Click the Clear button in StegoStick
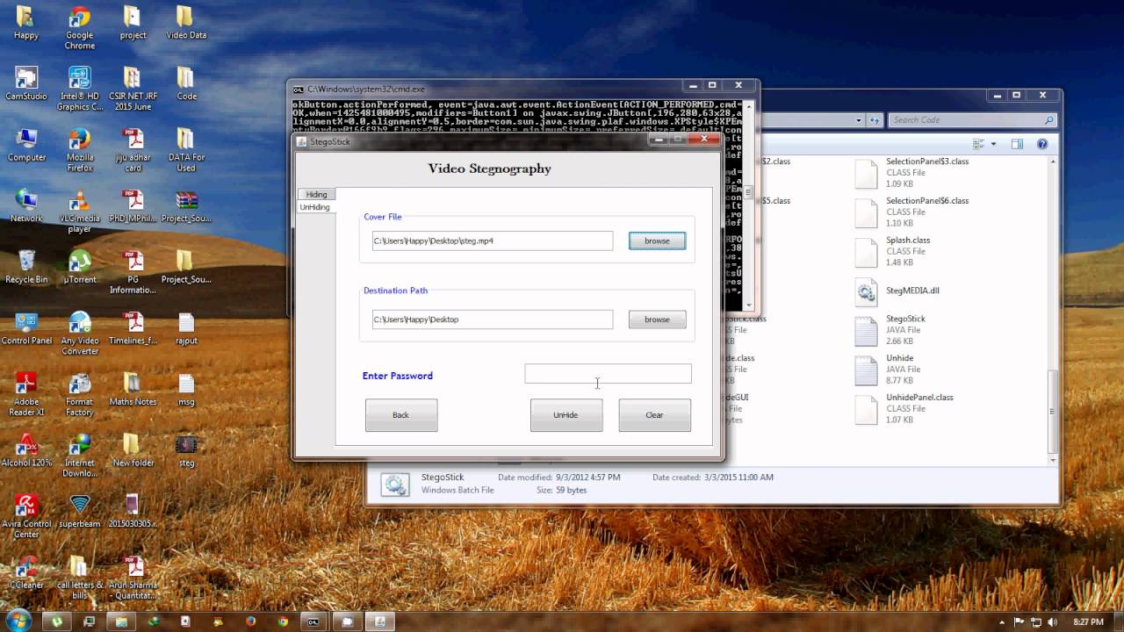Image resolution: width=1124 pixels, height=632 pixels. (655, 415)
